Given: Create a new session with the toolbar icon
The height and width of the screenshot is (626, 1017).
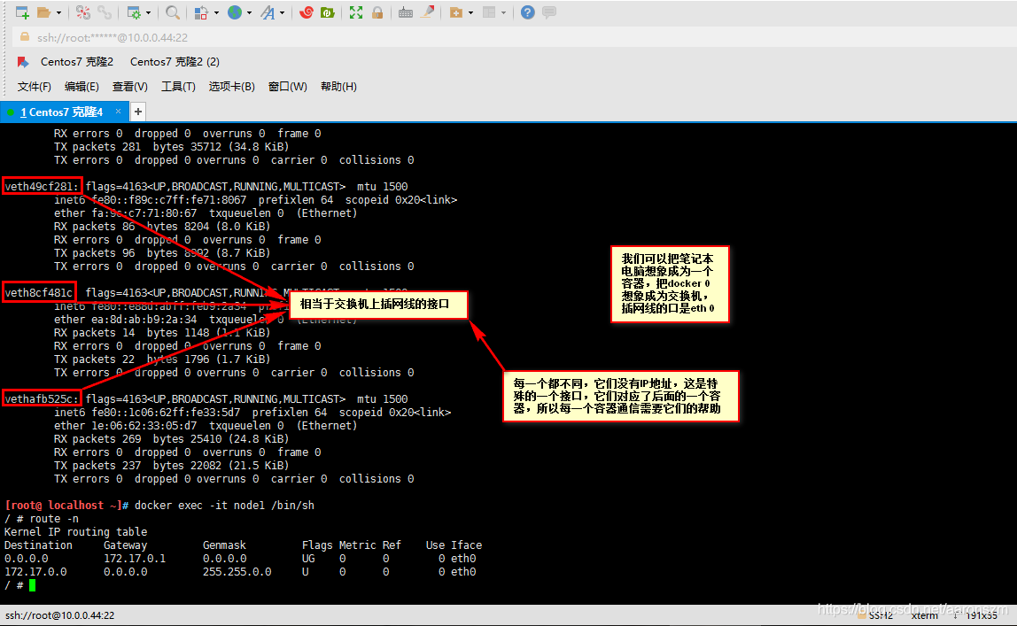Looking at the screenshot, I should click(23, 12).
